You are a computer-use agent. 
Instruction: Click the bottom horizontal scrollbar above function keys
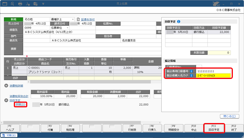pos(72,123)
